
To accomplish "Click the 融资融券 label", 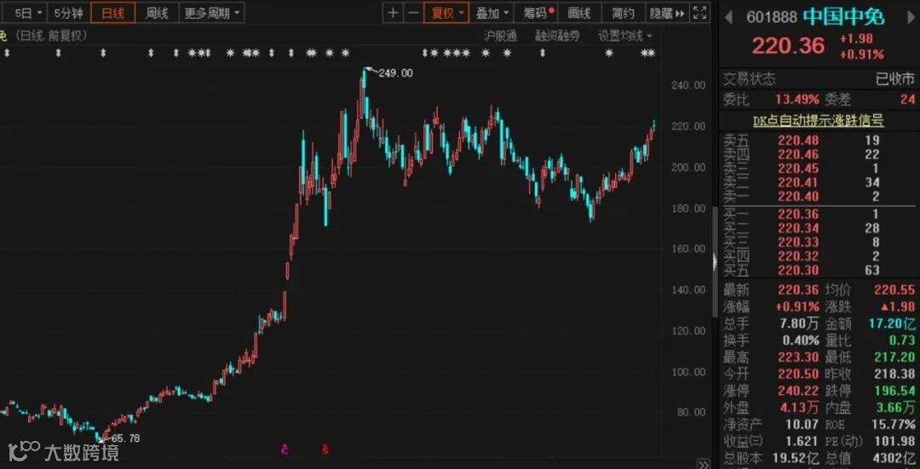I will 557,37.
